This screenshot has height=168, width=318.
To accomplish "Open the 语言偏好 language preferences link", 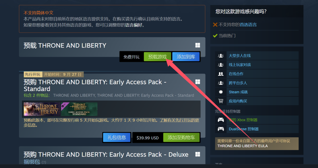I will (133, 25).
